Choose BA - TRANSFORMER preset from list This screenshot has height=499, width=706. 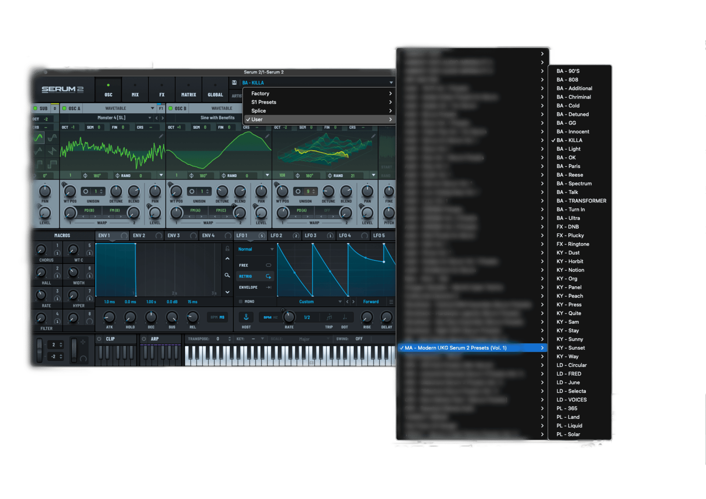click(x=581, y=201)
